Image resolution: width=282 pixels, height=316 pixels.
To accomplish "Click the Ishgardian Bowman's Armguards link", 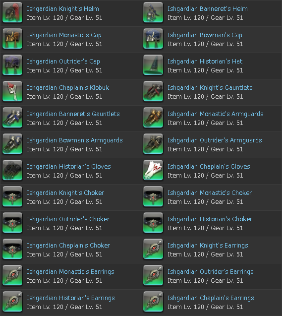I will [75, 140].
